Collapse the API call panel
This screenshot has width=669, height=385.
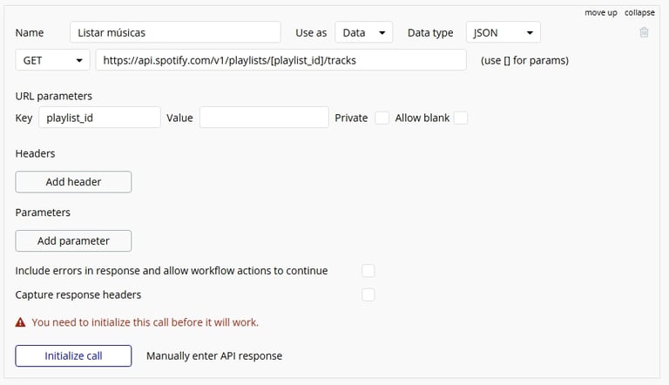pyautogui.click(x=639, y=13)
